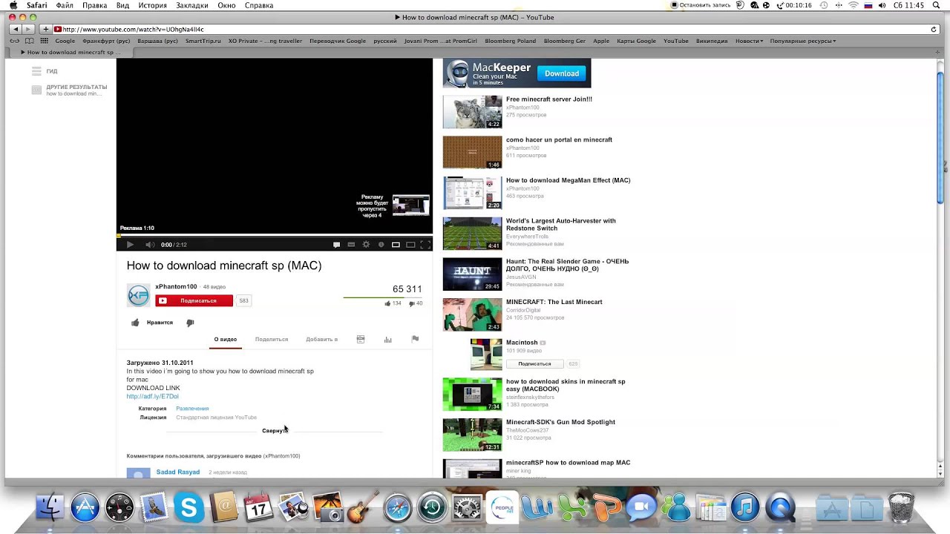Click the video progress bar
The width and height of the screenshot is (950, 534).
point(275,236)
